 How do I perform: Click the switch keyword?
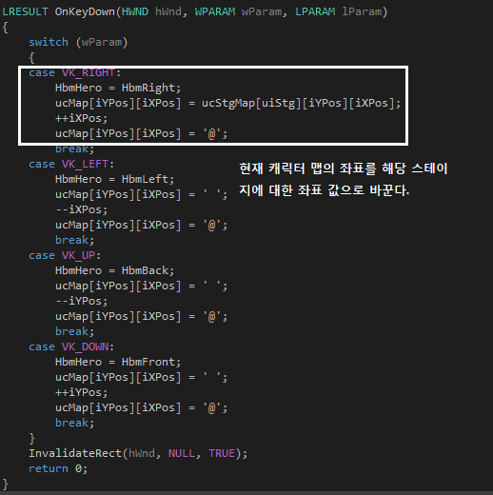[x=49, y=42]
